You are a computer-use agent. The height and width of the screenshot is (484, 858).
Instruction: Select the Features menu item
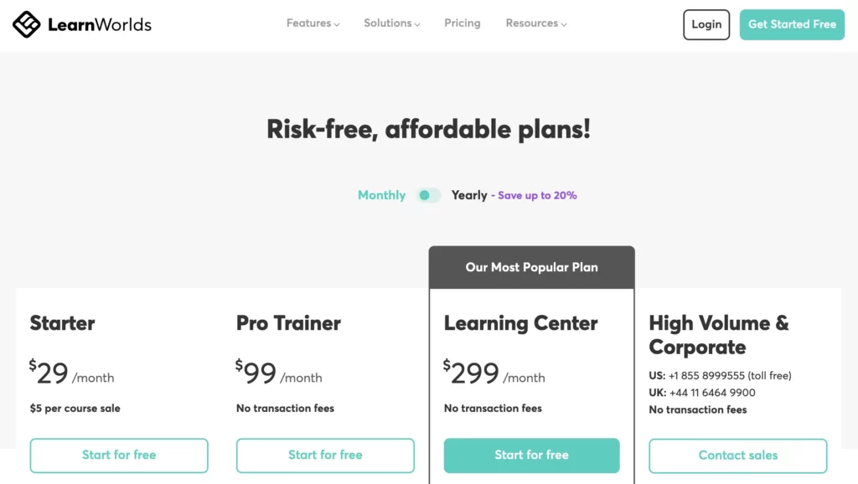[308, 23]
